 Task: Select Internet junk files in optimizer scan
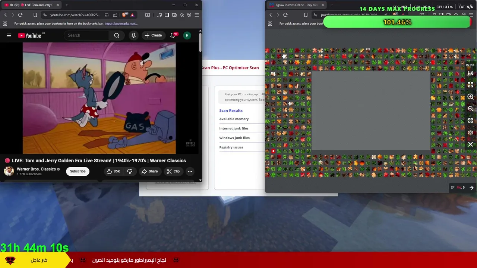tap(234, 128)
